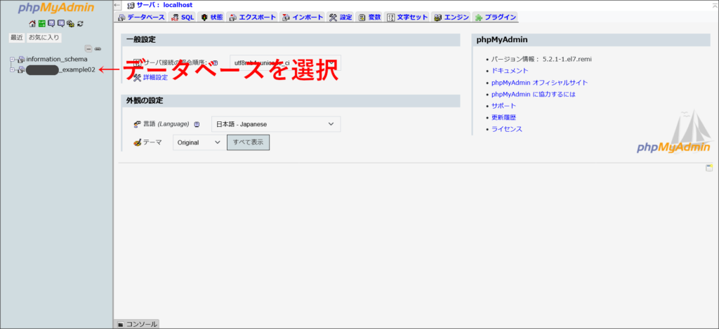Open the 更新履歴 link
This screenshot has height=329, width=719.
tap(503, 117)
